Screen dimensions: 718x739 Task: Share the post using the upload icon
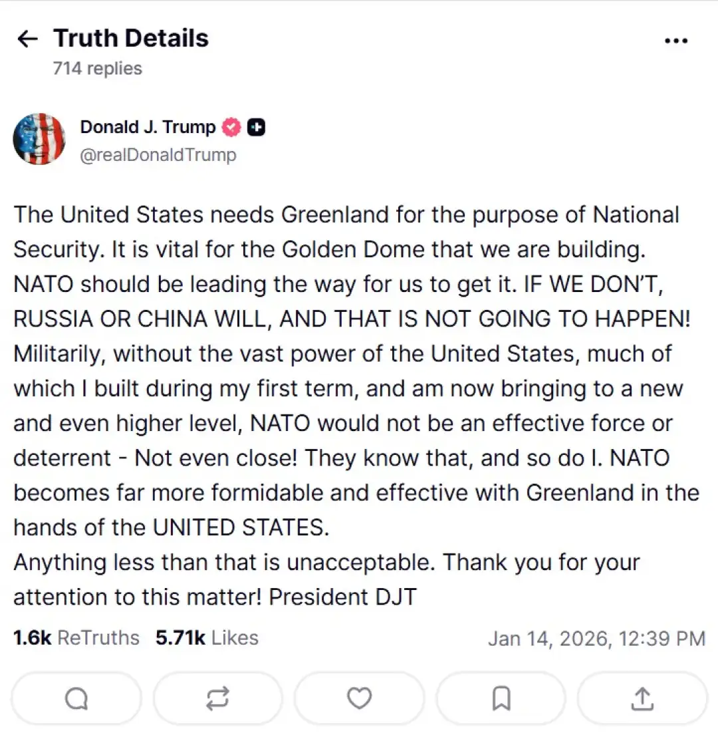[x=642, y=698]
